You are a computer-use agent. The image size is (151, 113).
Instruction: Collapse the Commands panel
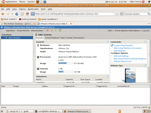tap(146, 42)
